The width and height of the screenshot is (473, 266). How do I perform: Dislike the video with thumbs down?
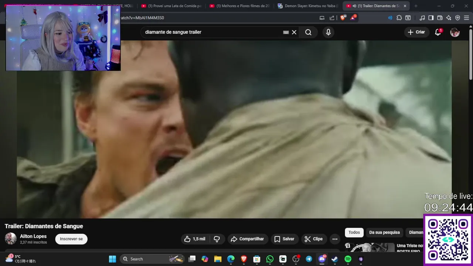tap(217, 239)
